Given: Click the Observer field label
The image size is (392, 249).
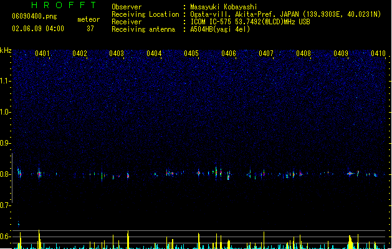Looking at the screenshot, I should 127,7.
